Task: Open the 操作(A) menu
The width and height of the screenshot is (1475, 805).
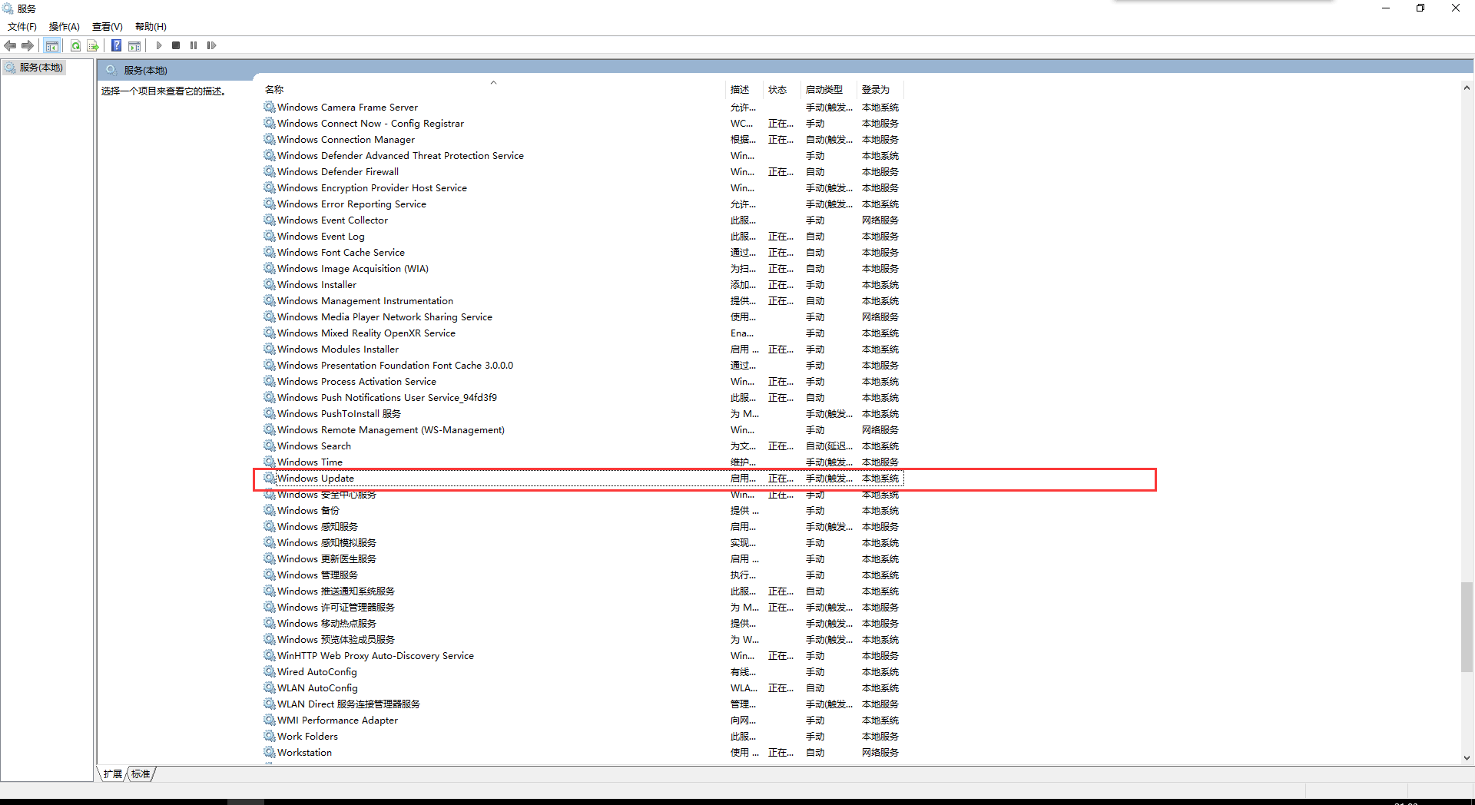Action: click(65, 26)
